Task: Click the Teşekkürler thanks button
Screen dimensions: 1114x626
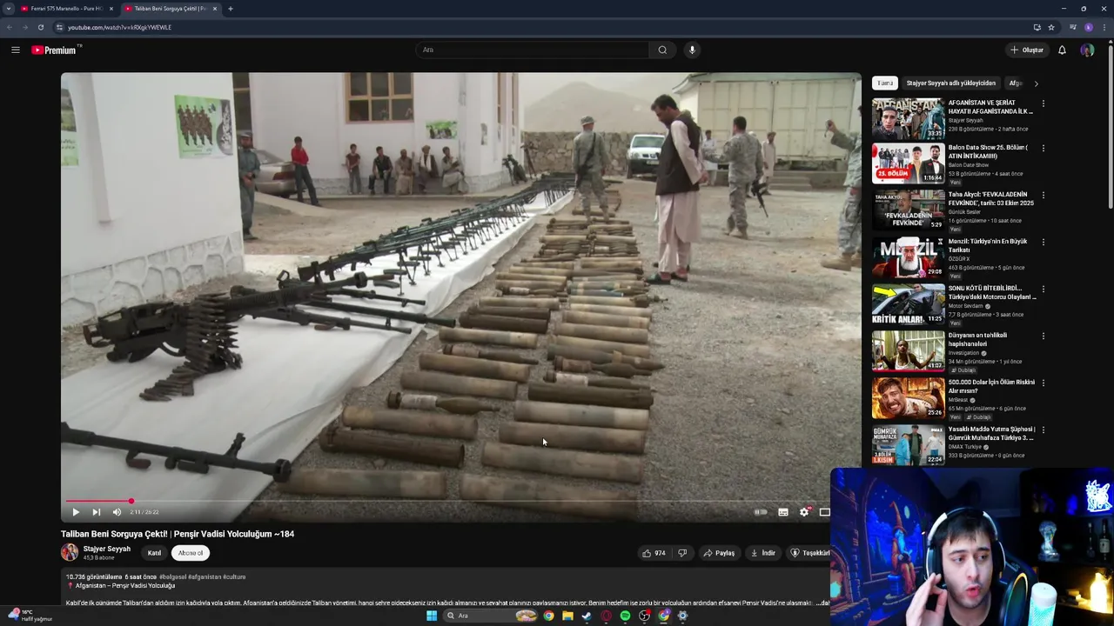Action: pyautogui.click(x=809, y=553)
